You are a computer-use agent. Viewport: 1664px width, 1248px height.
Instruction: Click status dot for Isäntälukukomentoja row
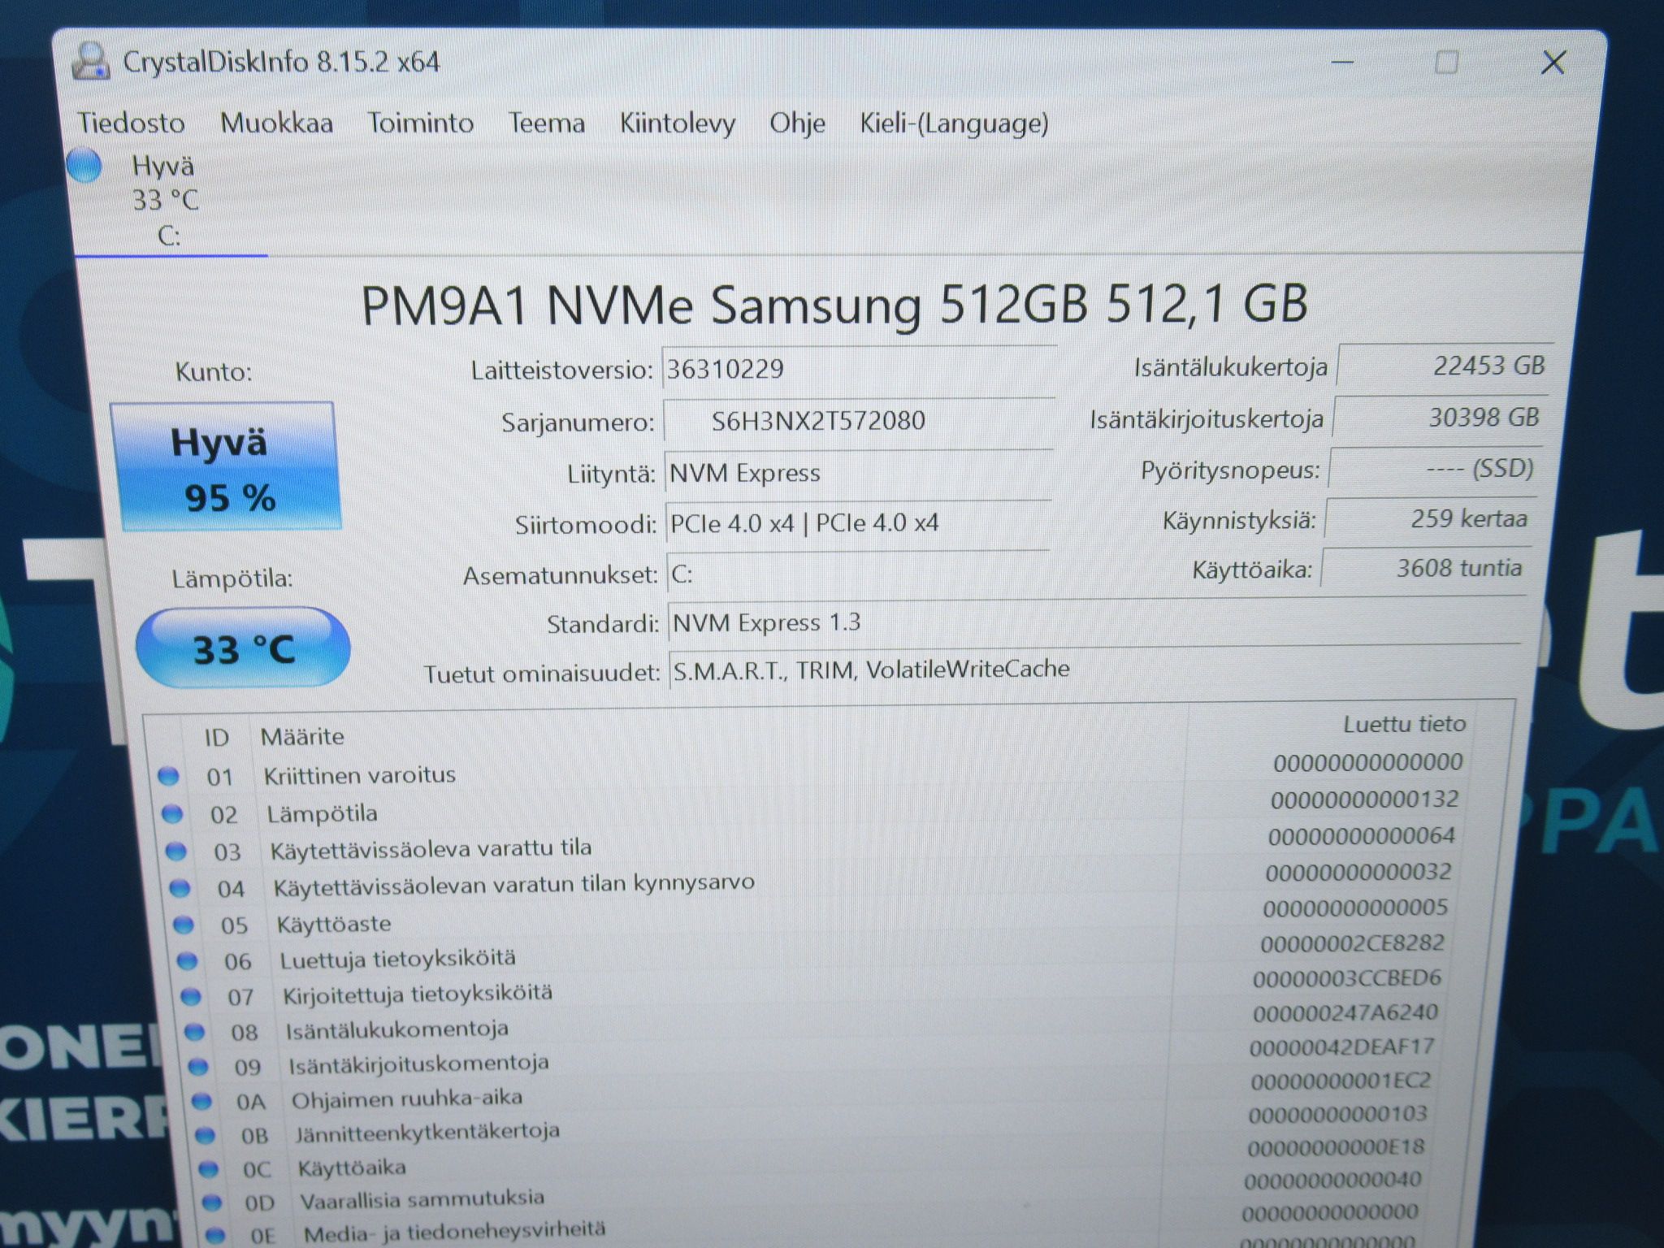pyautogui.click(x=194, y=1032)
